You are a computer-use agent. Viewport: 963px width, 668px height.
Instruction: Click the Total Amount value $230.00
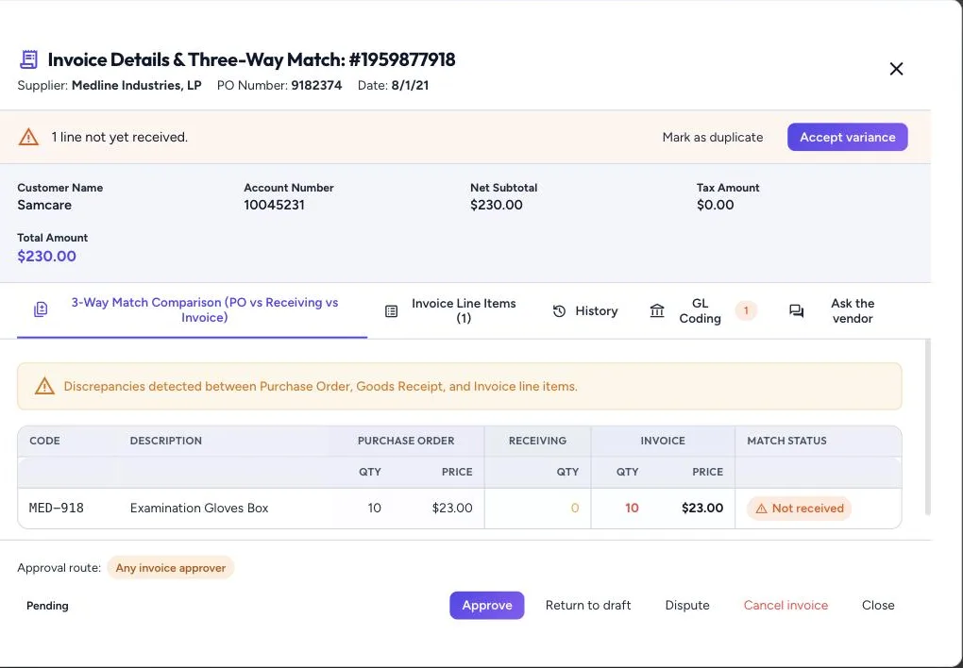click(x=46, y=256)
